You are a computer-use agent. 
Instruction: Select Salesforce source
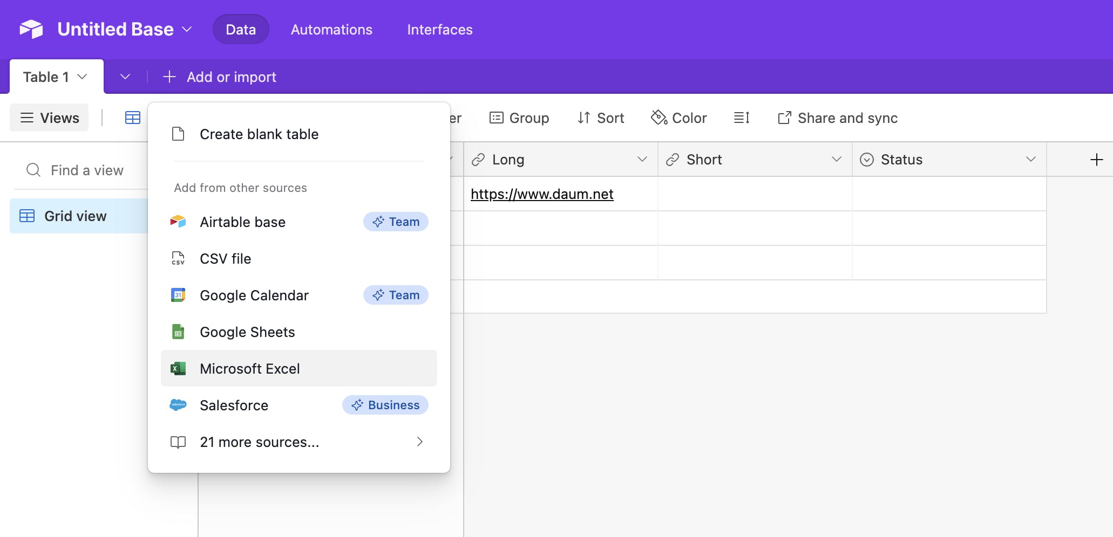pyautogui.click(x=299, y=405)
